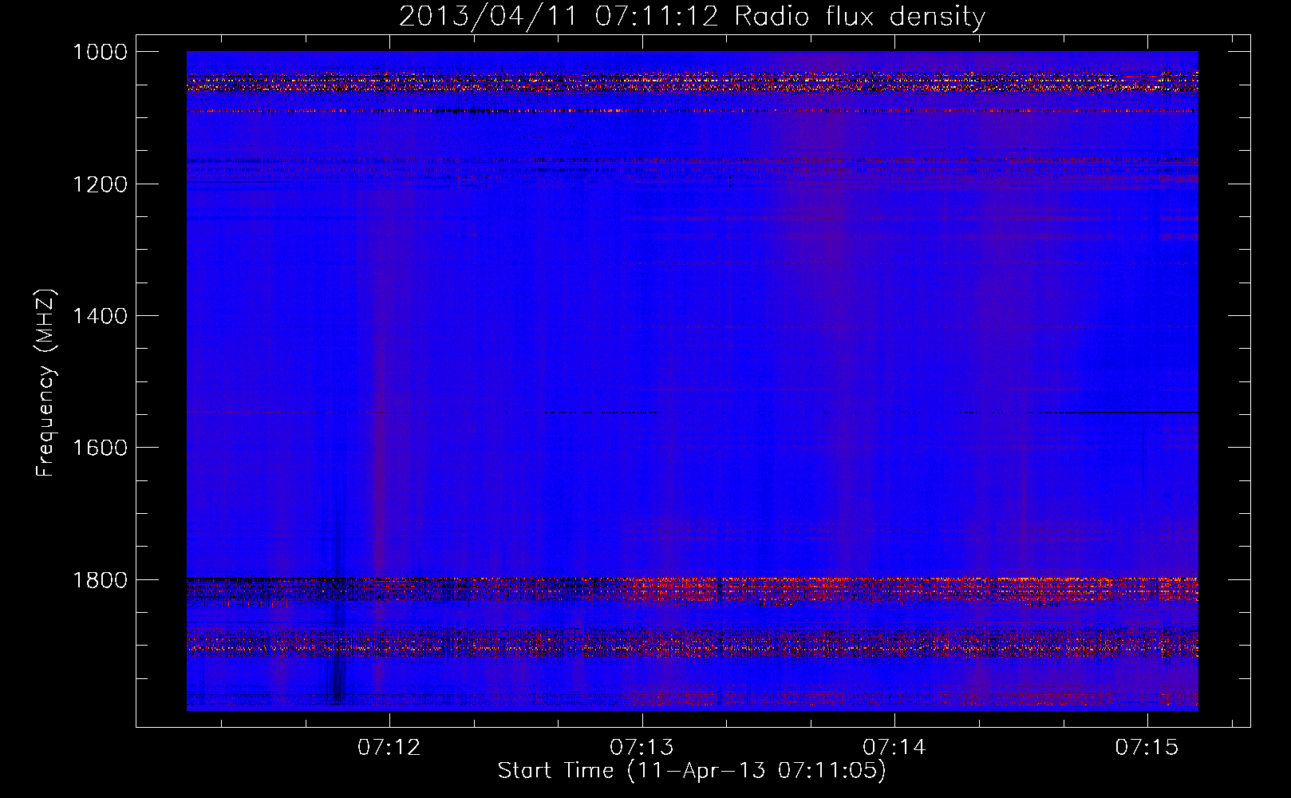This screenshot has width=1291, height=798.
Task: Click the 'Start Time (11-Apr-13 07:11:05)' axis label
Action: click(x=692, y=771)
